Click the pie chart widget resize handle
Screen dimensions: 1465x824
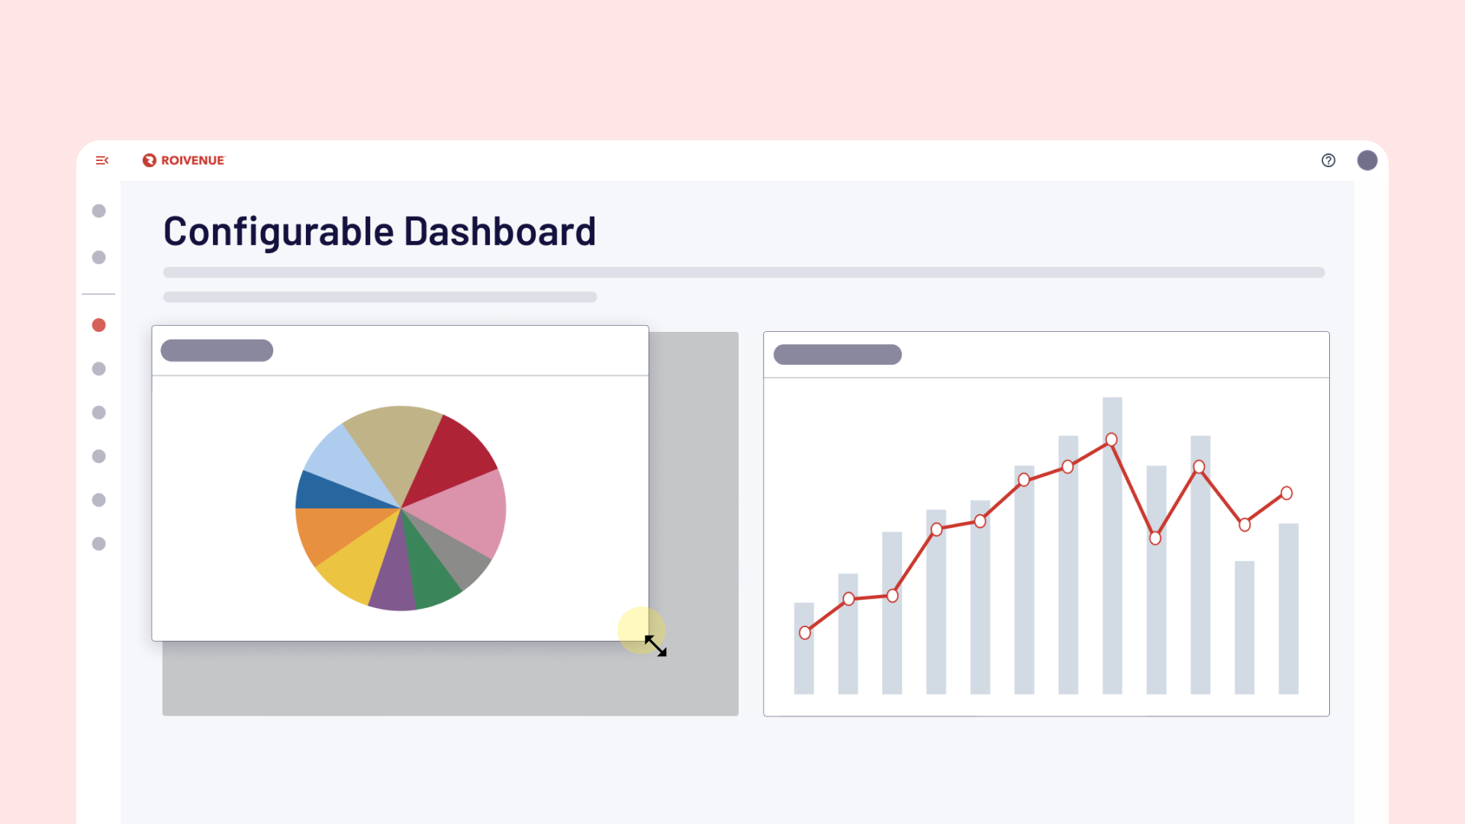tap(655, 645)
